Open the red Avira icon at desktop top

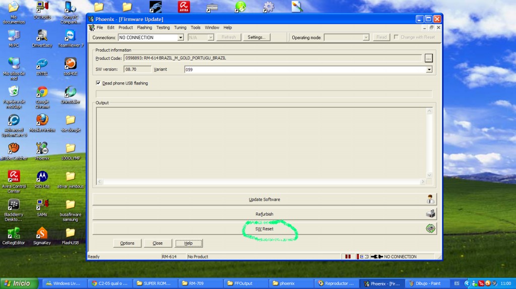184,7
